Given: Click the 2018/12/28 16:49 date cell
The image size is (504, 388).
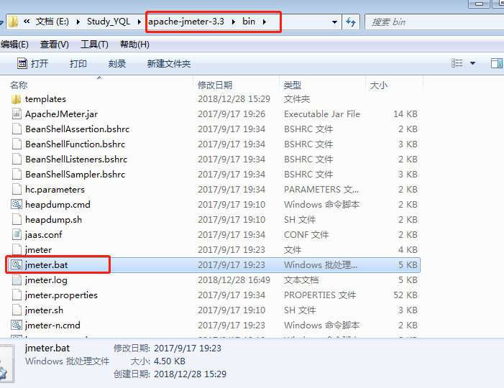Looking at the screenshot, I should click(234, 280).
